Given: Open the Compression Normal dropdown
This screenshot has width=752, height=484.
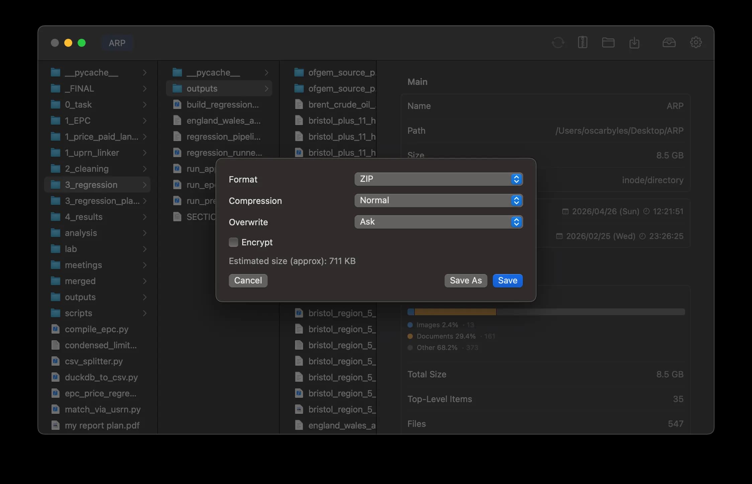Looking at the screenshot, I should pyautogui.click(x=439, y=201).
